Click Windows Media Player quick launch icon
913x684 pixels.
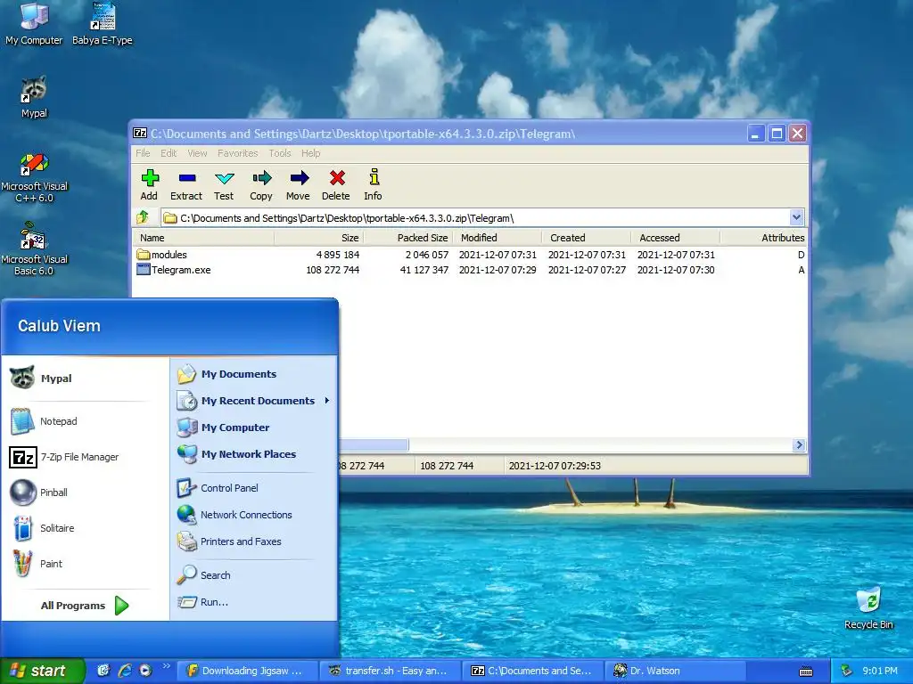click(145, 671)
